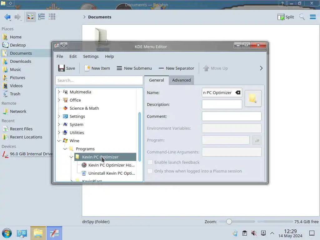Switch to the General tab
Screen dimensions: 320x240
157,80
